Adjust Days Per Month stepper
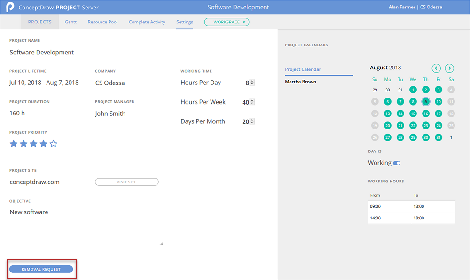Image resolution: width=470 pixels, height=280 pixels. pyautogui.click(x=252, y=121)
